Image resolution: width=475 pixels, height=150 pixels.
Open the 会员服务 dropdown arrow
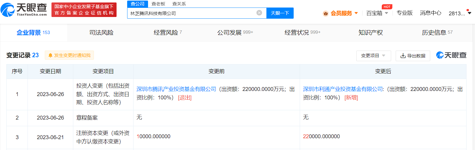pyautogui.click(x=356, y=13)
